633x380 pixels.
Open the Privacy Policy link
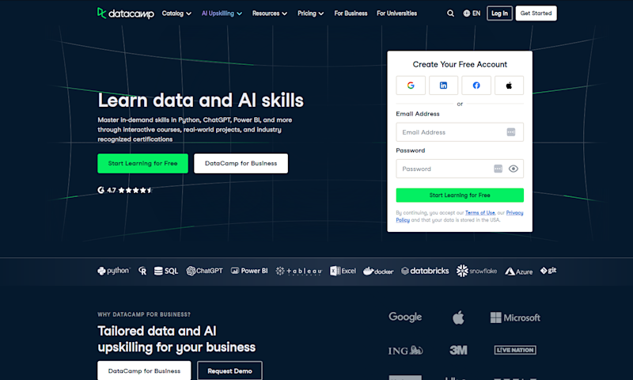click(x=514, y=213)
